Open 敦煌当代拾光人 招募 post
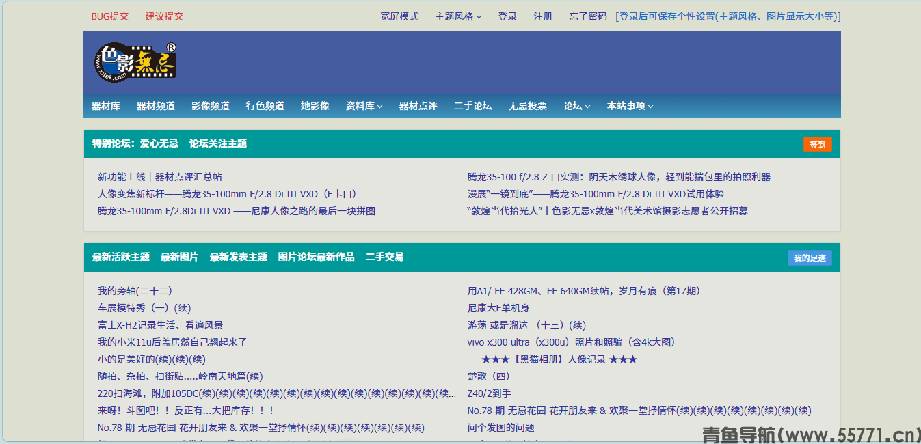Screen dimensions: 921x444 608,211
